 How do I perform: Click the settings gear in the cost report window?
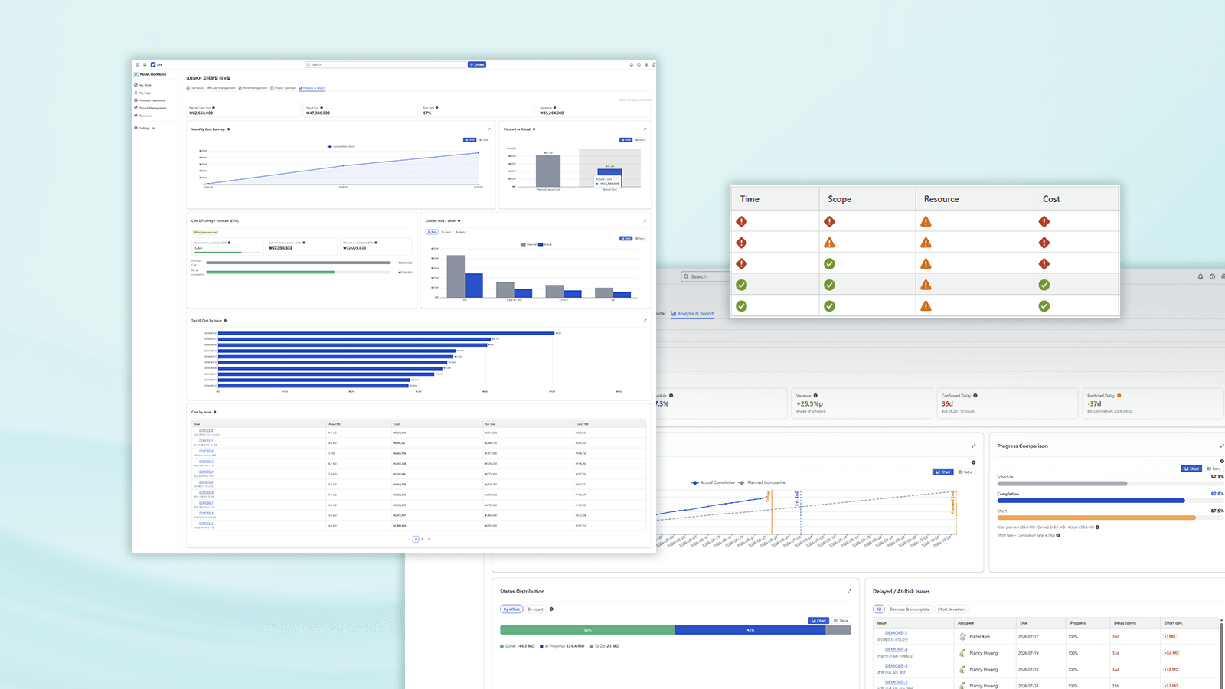point(646,64)
